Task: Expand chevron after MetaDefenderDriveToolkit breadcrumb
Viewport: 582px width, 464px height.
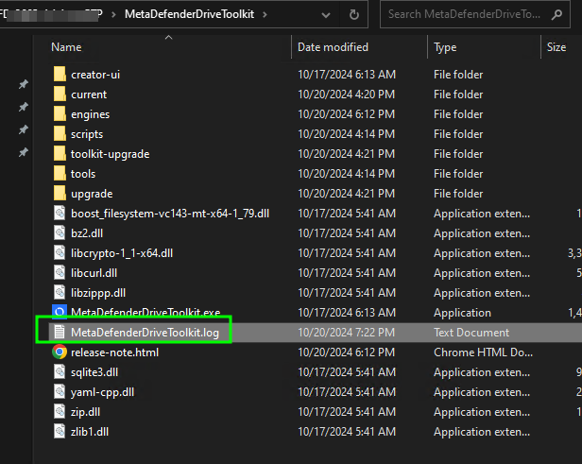Action: coord(265,14)
